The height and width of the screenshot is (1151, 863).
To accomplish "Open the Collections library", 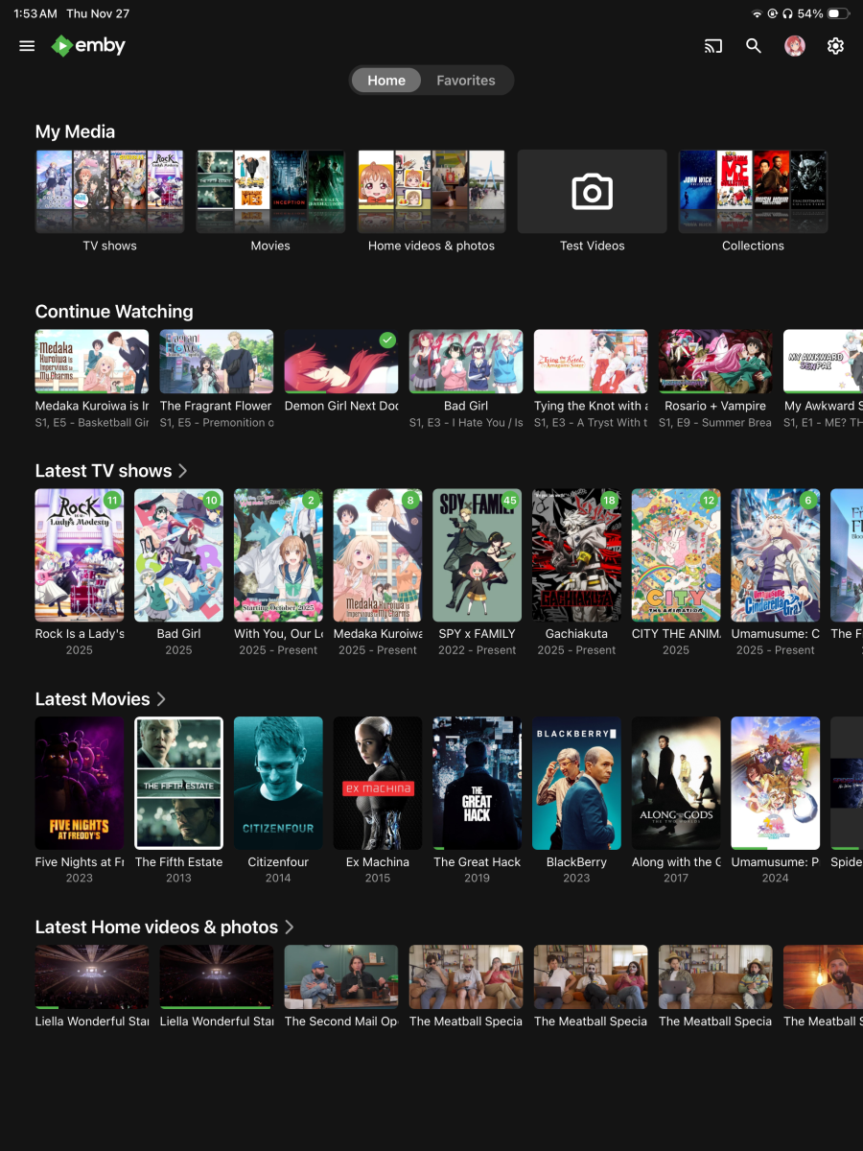I will [x=753, y=192].
